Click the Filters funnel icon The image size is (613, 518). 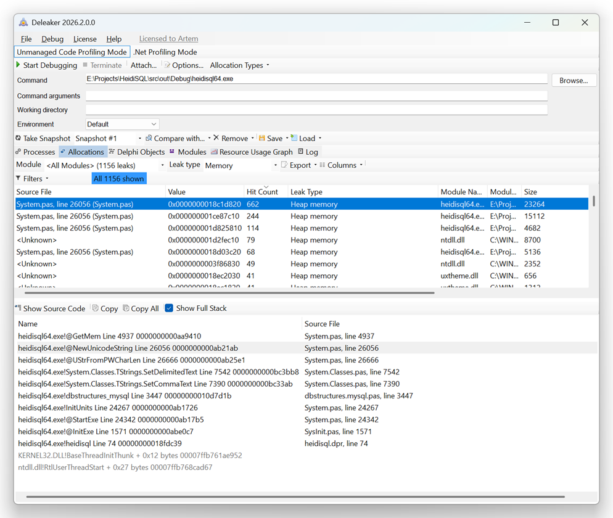[x=18, y=178]
